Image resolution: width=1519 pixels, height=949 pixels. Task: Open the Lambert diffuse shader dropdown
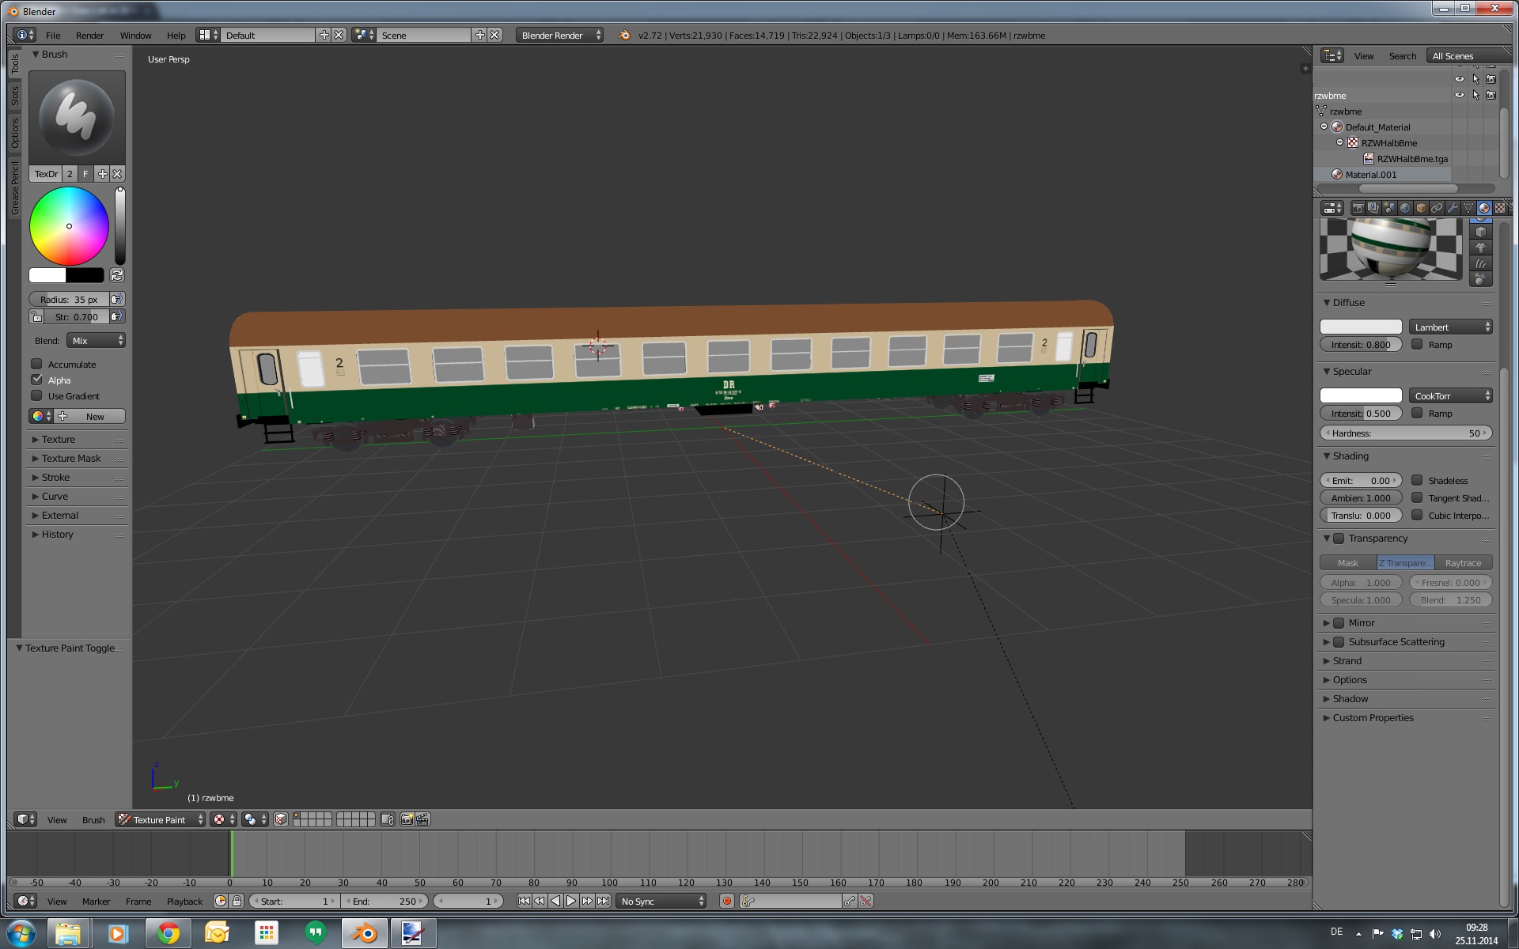pos(1450,327)
